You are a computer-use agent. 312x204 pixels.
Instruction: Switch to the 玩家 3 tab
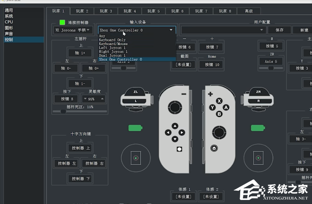pos(106,11)
